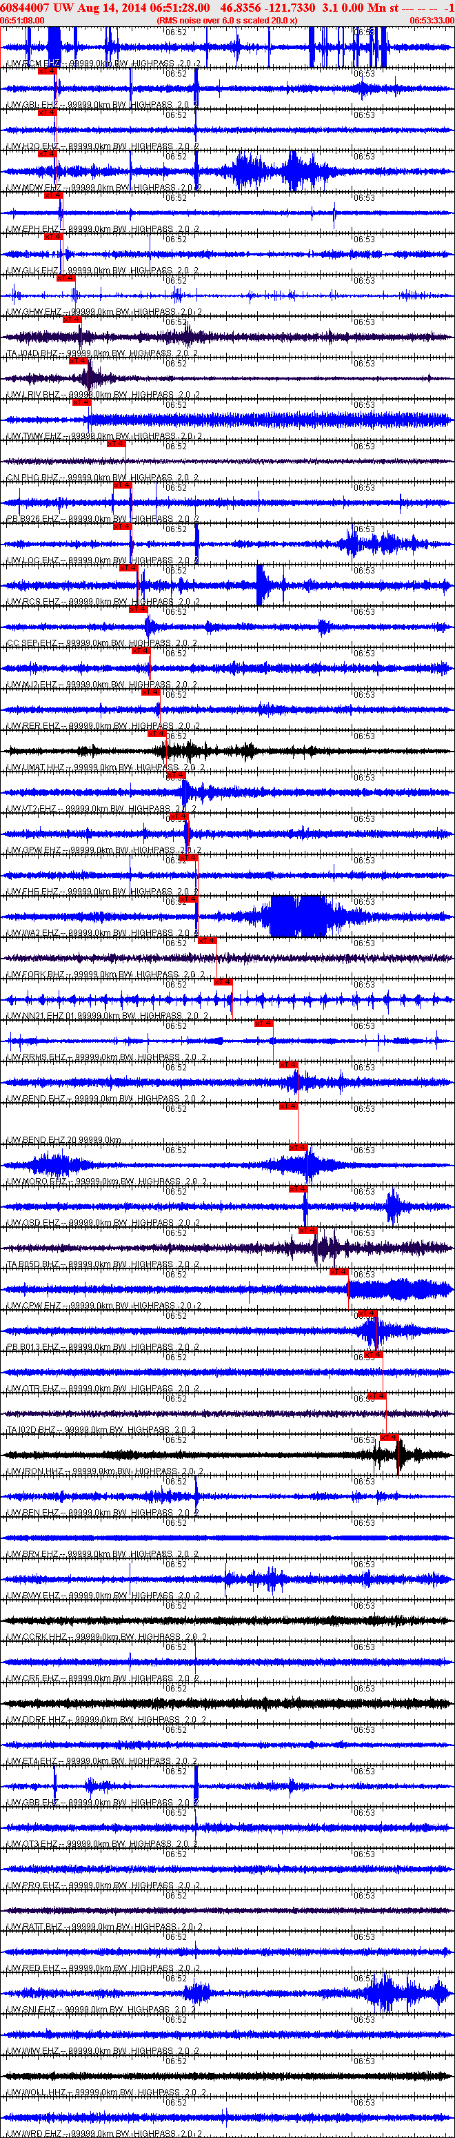This screenshot has width=455, height=2138.
Task: Select the UW.BRV.EHZ station label
Action: point(33,1555)
